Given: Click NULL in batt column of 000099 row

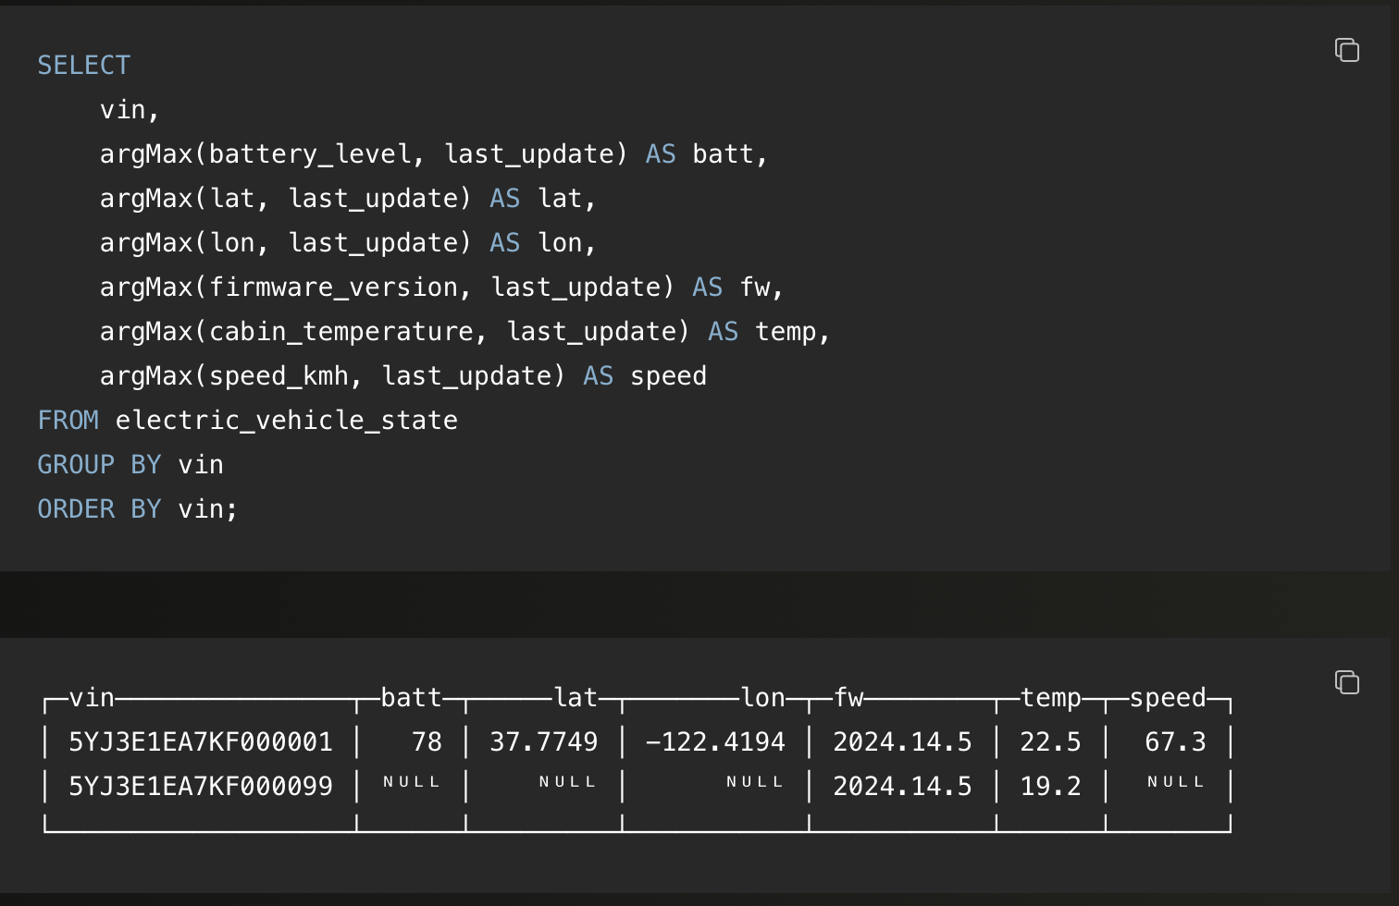Looking at the screenshot, I should [412, 782].
